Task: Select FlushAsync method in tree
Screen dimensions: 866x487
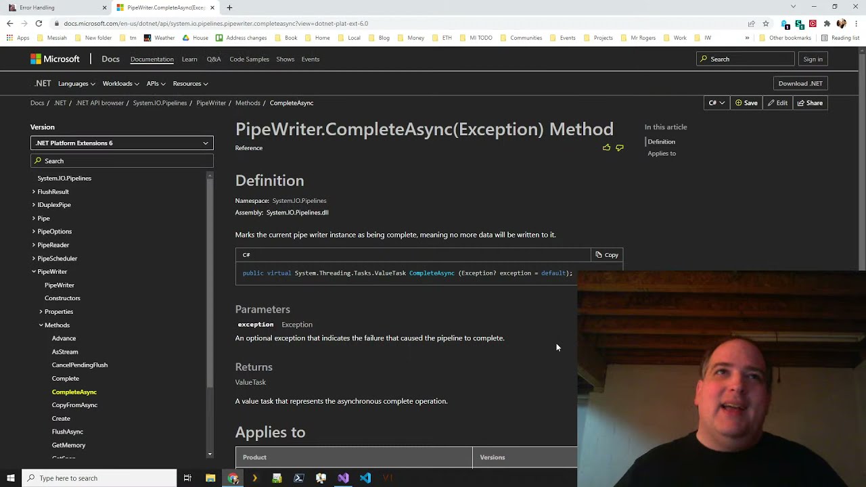Action: point(68,432)
